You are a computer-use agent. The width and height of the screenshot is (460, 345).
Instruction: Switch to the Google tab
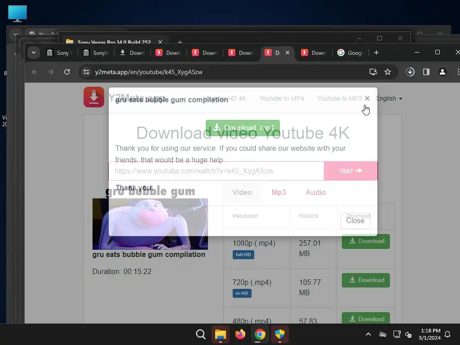pyautogui.click(x=350, y=53)
